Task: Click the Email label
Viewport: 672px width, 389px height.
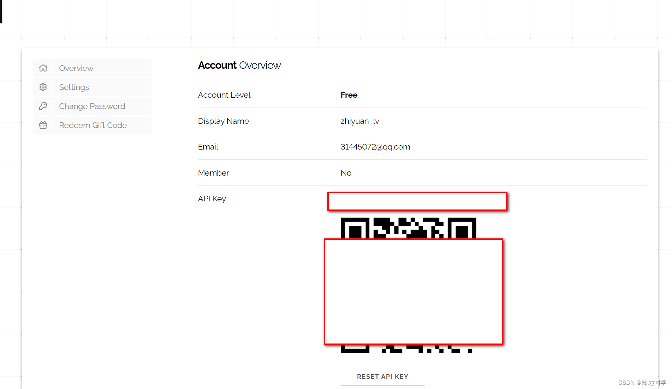Action: (208, 147)
